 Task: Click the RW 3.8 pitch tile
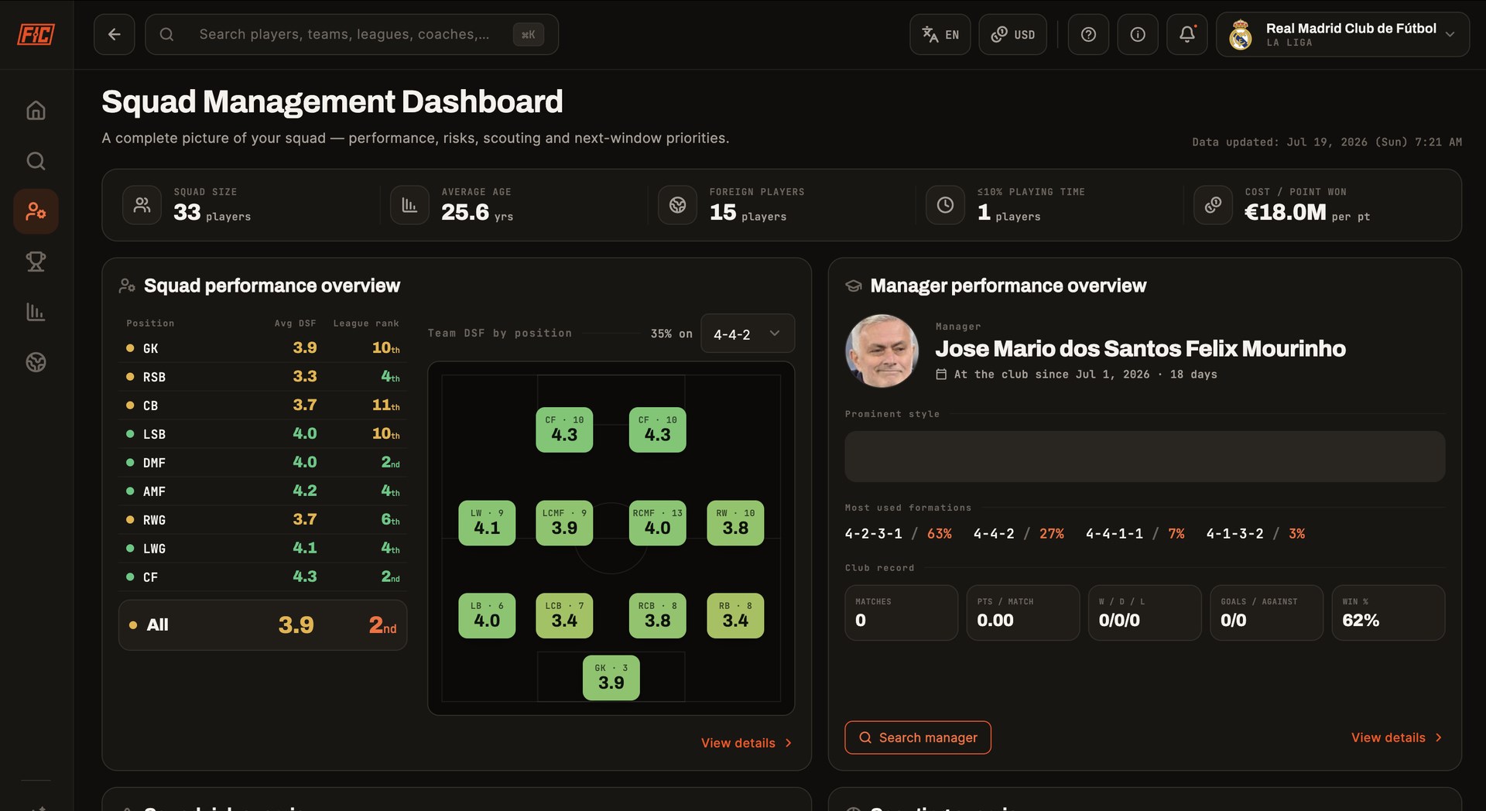tap(735, 523)
